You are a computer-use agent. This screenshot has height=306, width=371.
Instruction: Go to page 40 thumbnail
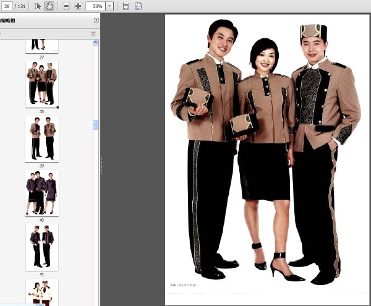click(x=42, y=193)
